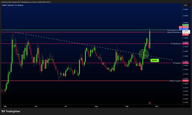
Task: Click the 0.4000 price axis tick
Action: (x=186, y=51)
